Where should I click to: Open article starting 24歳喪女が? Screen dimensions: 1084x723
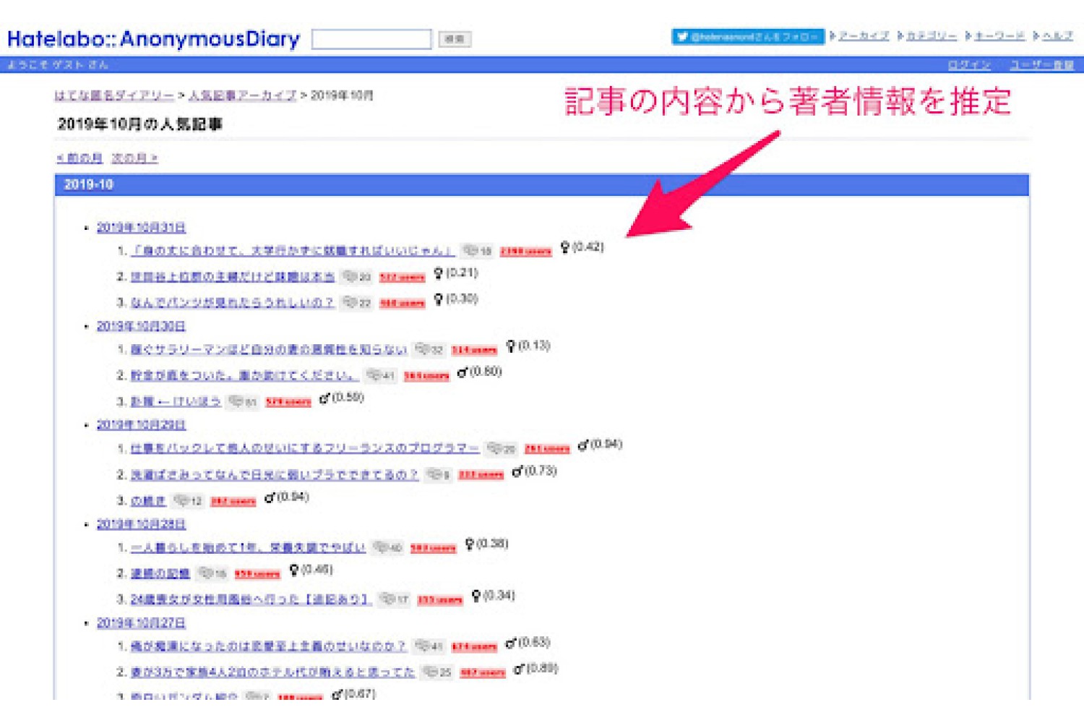pyautogui.click(x=251, y=599)
